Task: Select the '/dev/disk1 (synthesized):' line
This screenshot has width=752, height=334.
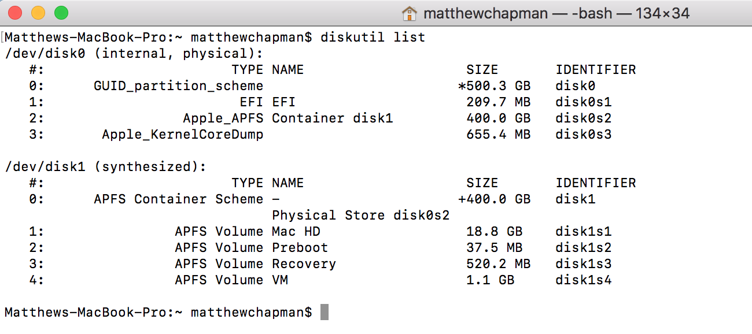Action: pos(105,167)
